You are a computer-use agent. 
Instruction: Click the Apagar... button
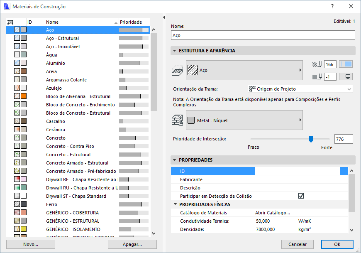click(x=132, y=244)
